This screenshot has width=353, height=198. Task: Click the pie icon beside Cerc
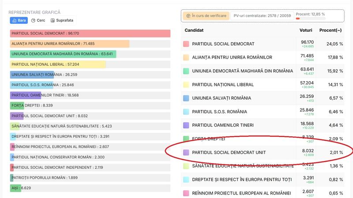pyautogui.click(x=33, y=20)
